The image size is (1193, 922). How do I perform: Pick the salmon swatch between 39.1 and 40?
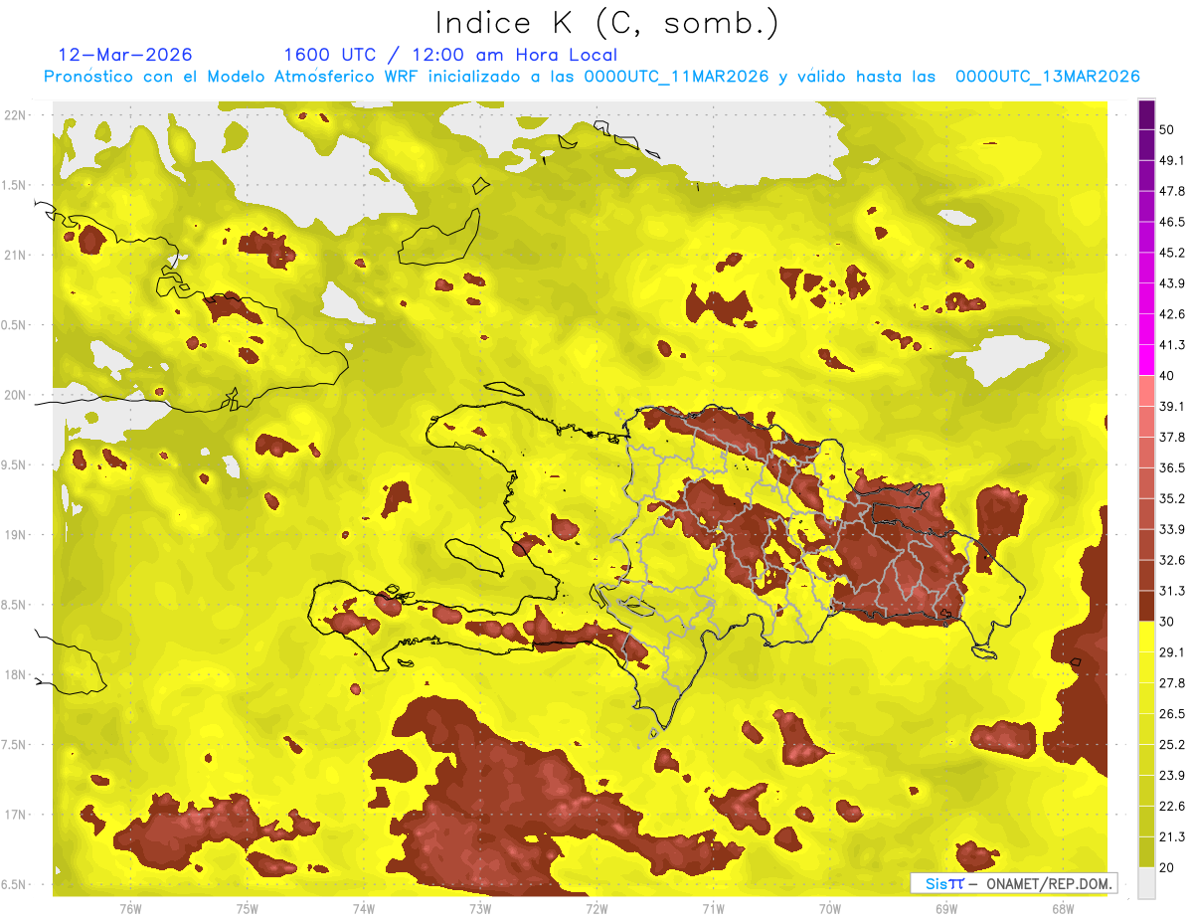click(x=1146, y=391)
